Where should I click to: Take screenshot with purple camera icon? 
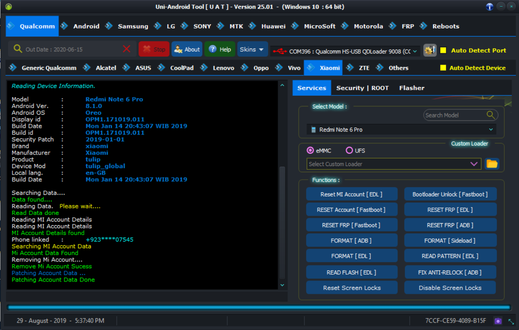point(498,321)
